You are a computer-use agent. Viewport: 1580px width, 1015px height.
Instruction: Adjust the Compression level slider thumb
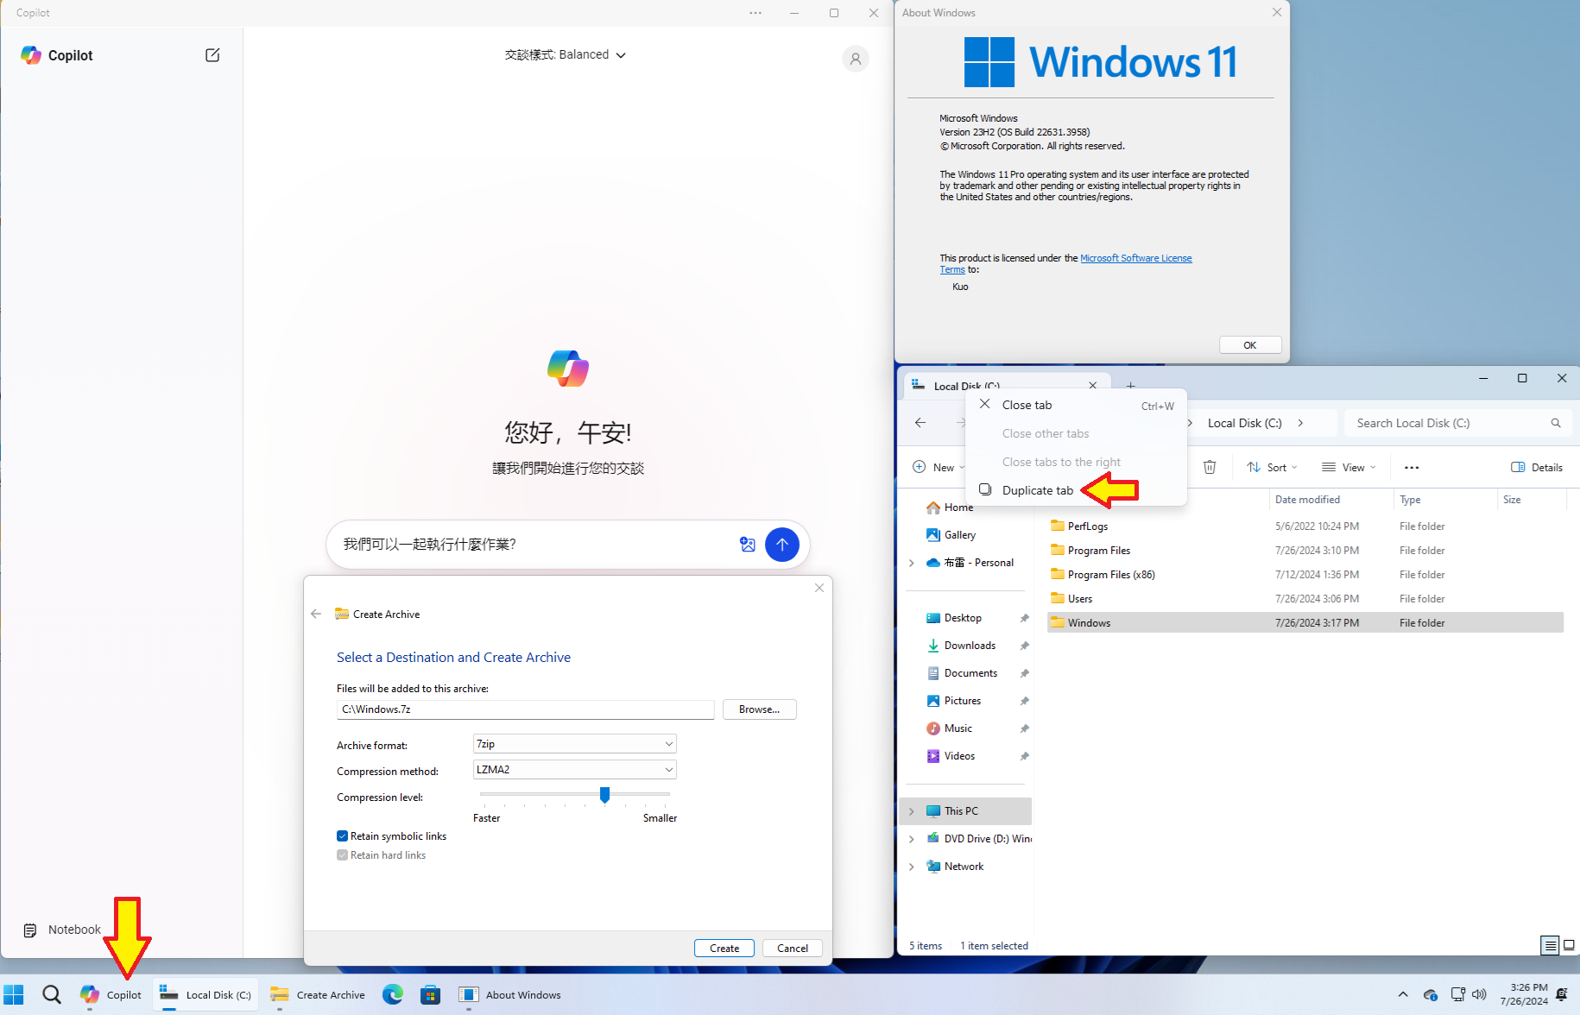coord(604,794)
